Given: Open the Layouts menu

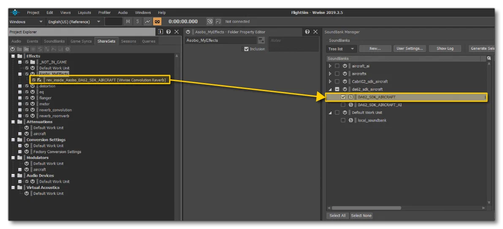Looking at the screenshot, I should pos(84,13).
